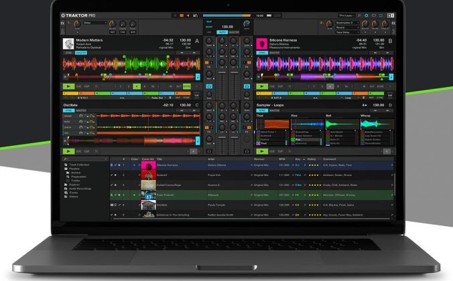Open the Reverb effect dropdown
Screen dimensions: 453x281
tap(347, 27)
